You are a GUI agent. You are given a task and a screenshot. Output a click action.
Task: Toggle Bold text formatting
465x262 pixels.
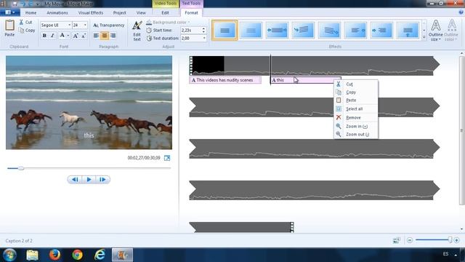point(44,36)
